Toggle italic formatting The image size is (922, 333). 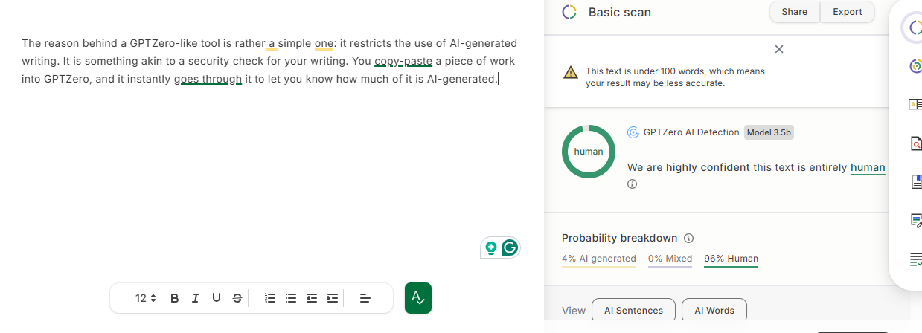tap(196, 298)
